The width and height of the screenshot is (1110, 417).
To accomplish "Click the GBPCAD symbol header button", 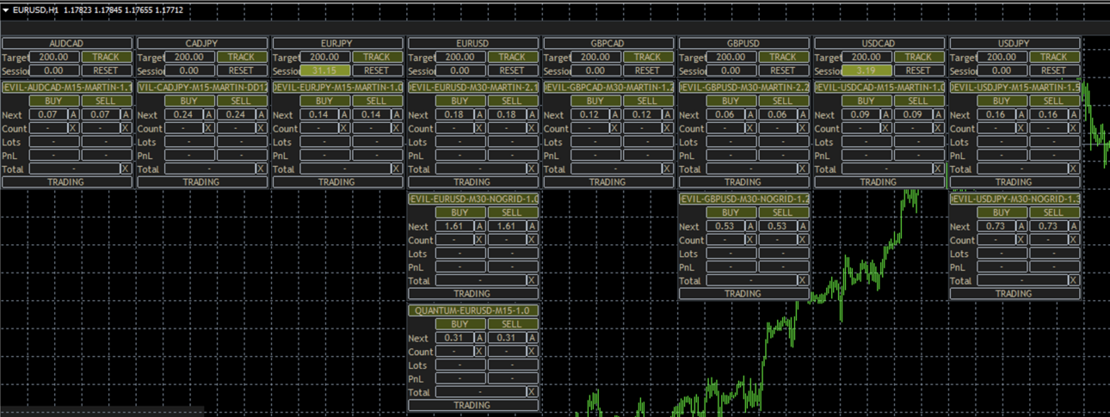I will pyautogui.click(x=607, y=43).
